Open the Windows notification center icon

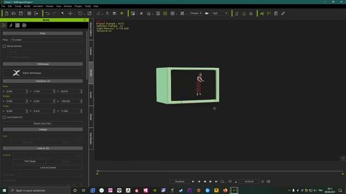340,190
